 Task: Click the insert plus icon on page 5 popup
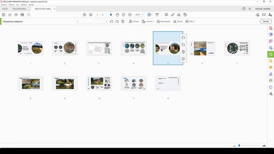coord(183,59)
